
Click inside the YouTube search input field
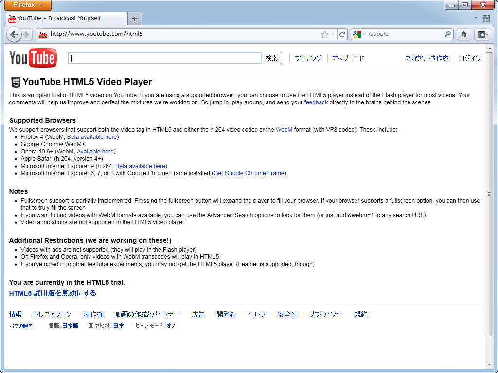pos(165,58)
